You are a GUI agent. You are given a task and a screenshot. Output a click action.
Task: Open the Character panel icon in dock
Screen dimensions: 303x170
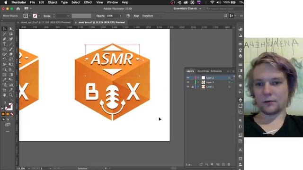(x=241, y=150)
